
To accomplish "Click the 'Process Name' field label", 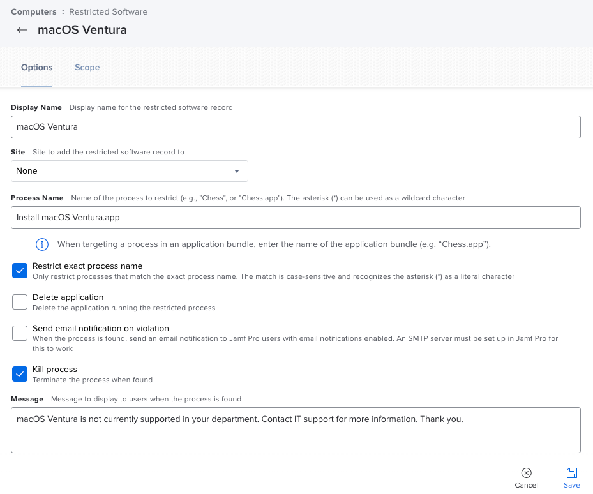I will 37,198.
